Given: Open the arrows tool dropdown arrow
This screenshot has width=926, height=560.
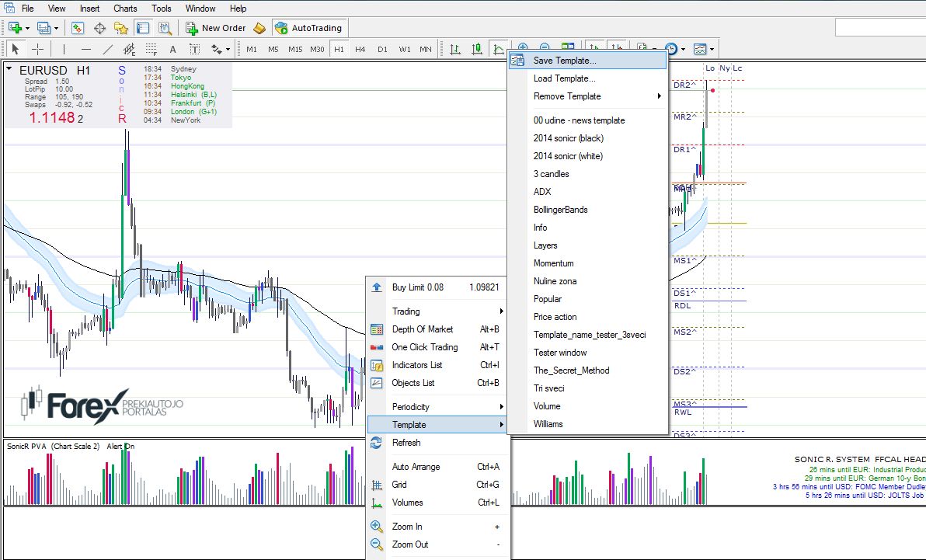Looking at the screenshot, I should pos(228,50).
